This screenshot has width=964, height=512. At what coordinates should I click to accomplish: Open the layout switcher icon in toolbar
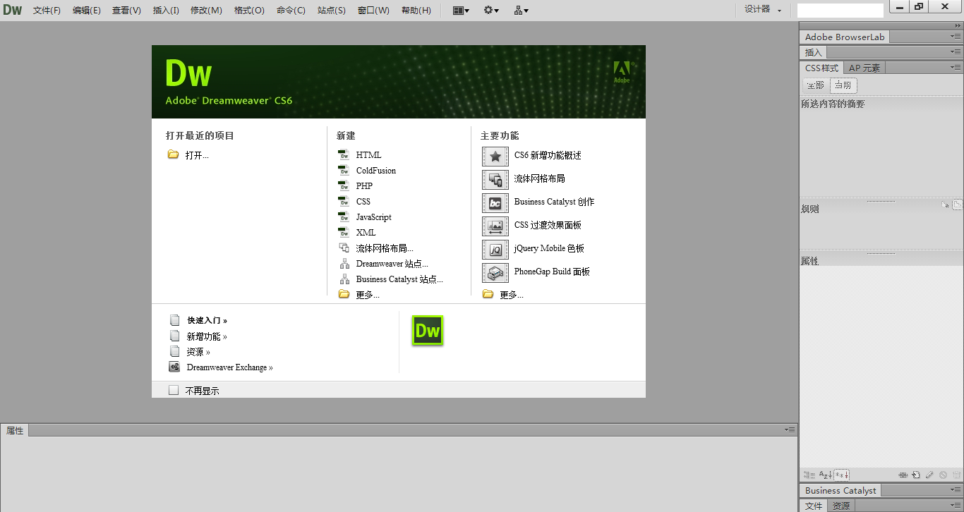[x=461, y=11]
